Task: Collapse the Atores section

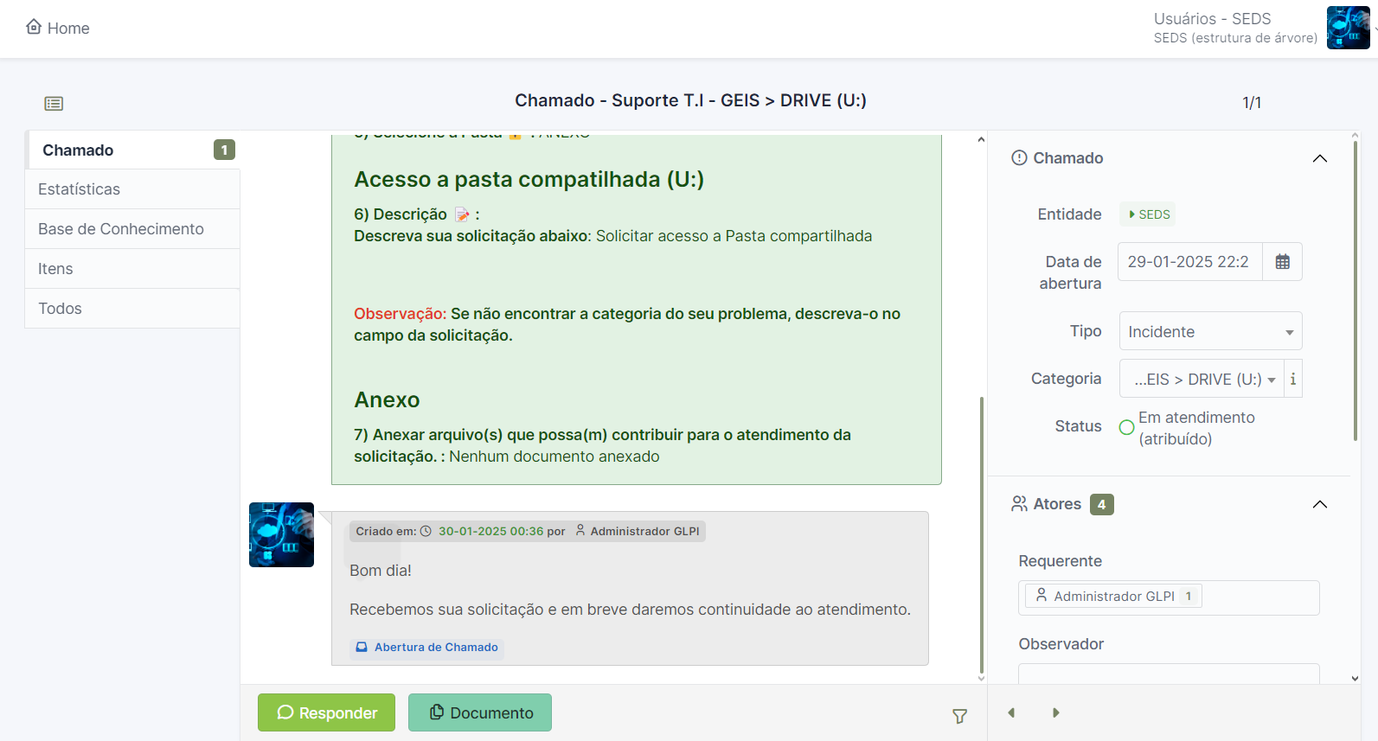Action: [1319, 504]
